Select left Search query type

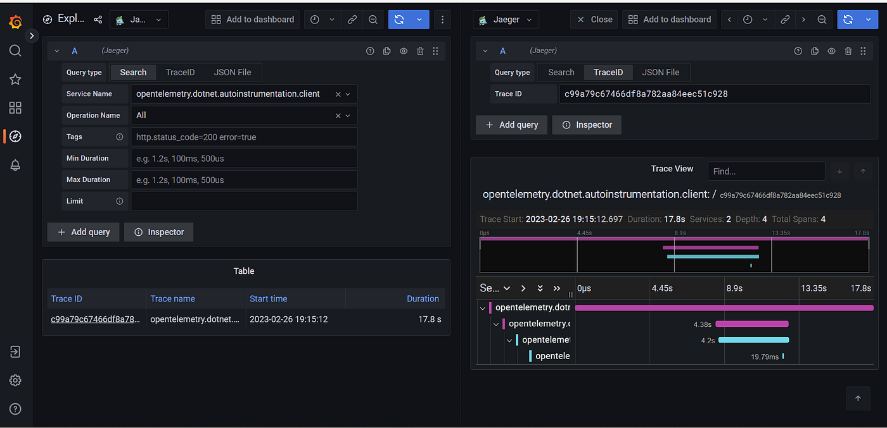133,72
